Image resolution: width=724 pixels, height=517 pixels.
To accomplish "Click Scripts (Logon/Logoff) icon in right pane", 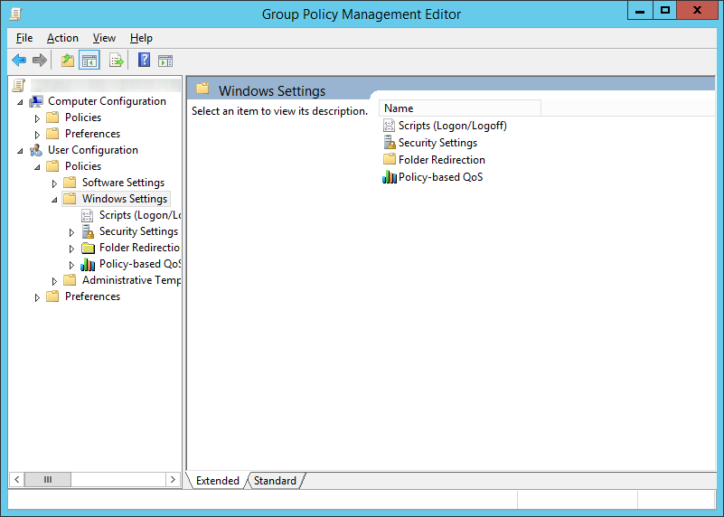I will tap(390, 126).
